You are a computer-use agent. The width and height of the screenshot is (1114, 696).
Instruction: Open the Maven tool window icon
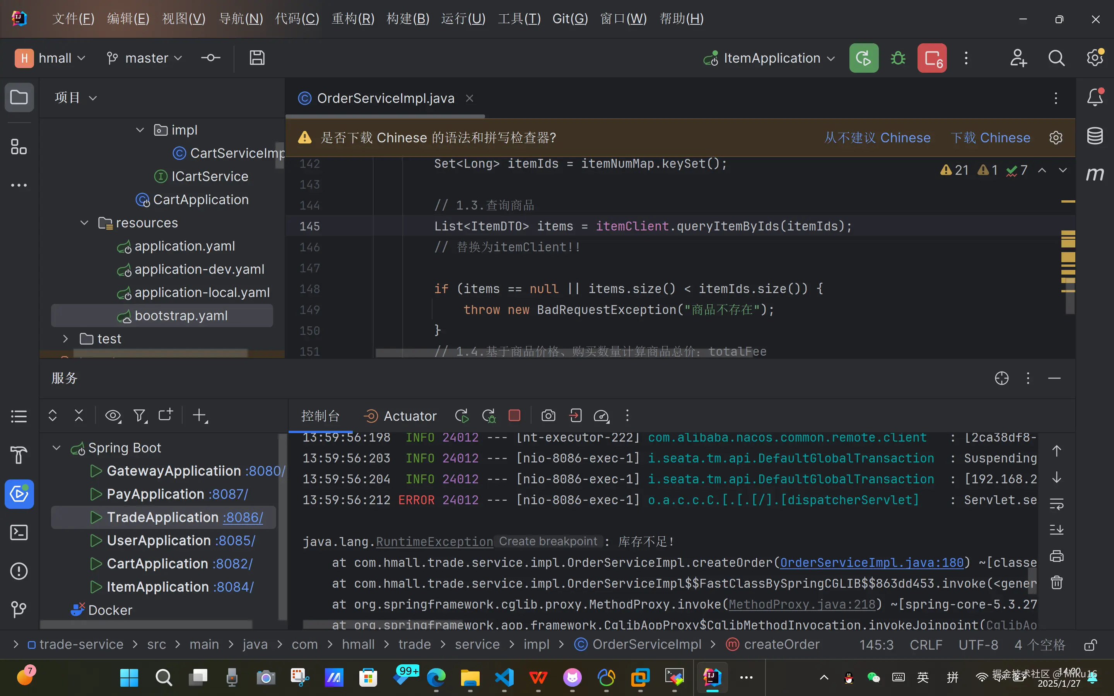(1095, 174)
